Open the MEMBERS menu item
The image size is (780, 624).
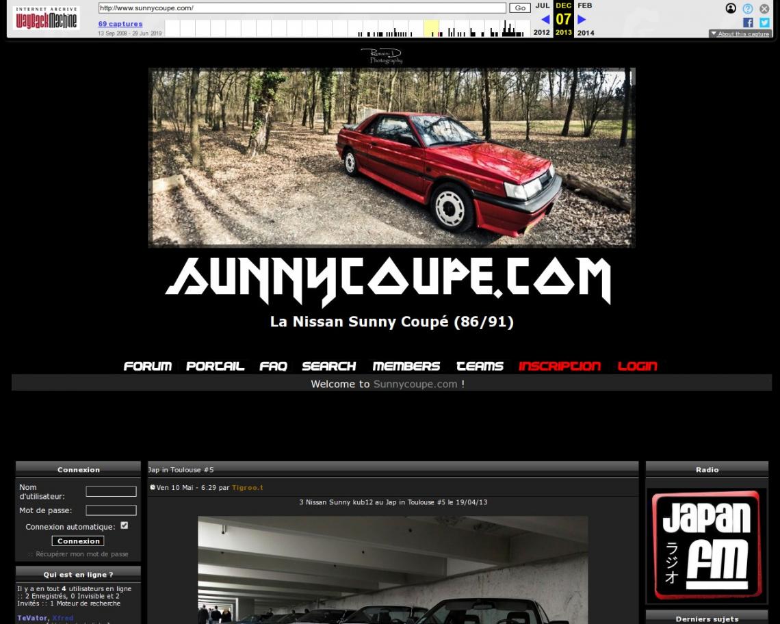tap(406, 366)
